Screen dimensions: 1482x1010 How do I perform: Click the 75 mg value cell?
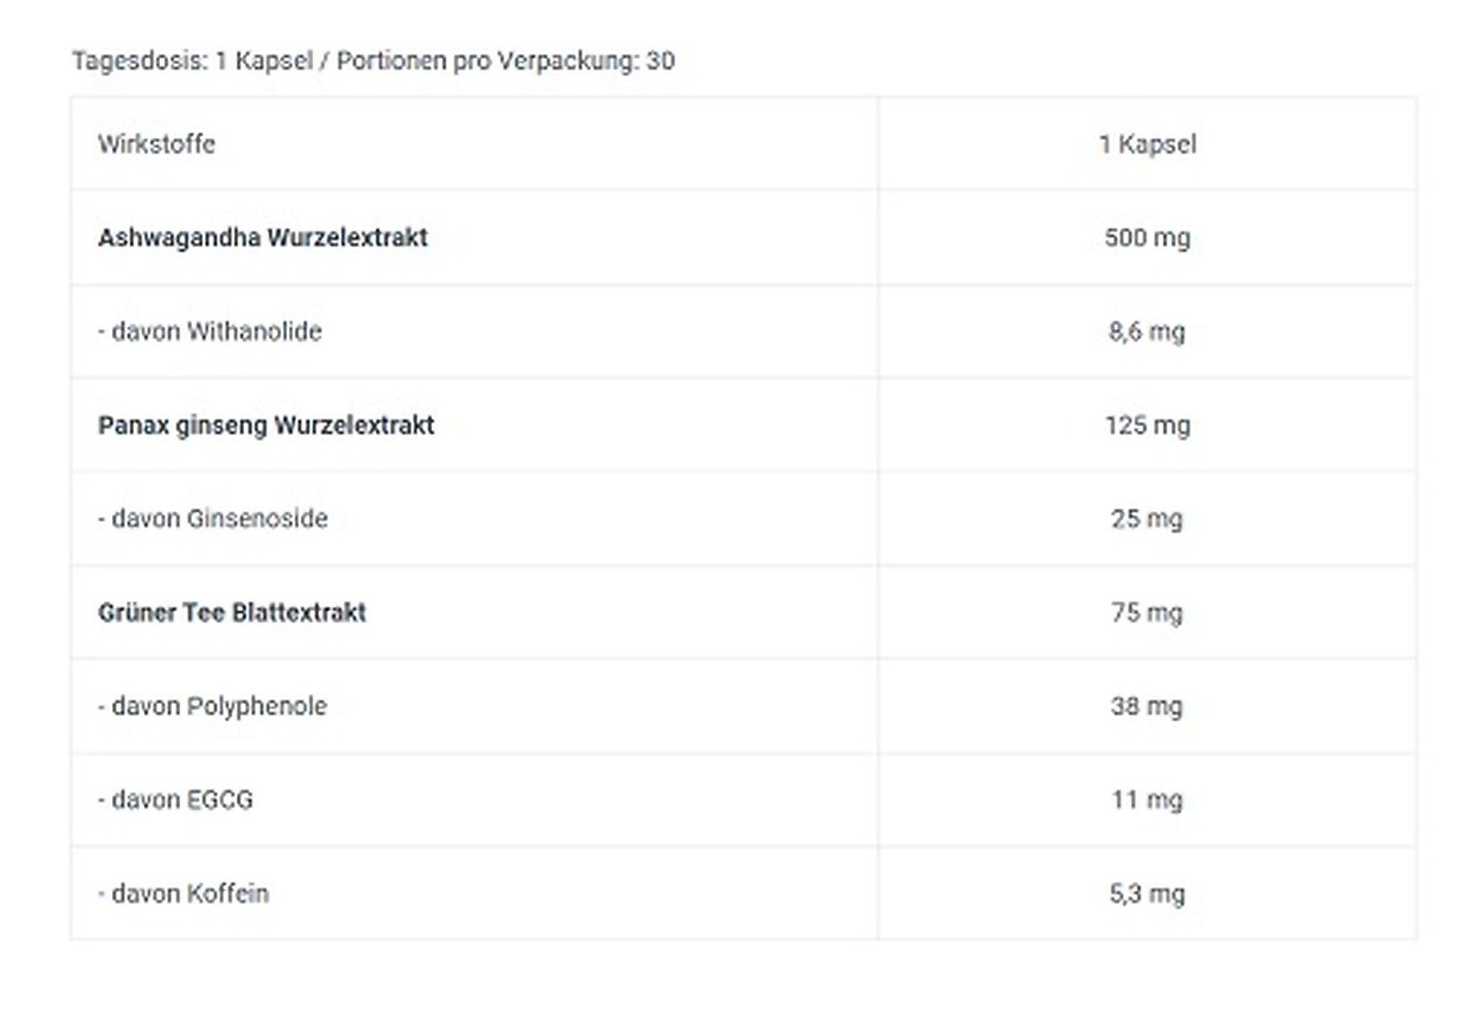pos(1147,612)
